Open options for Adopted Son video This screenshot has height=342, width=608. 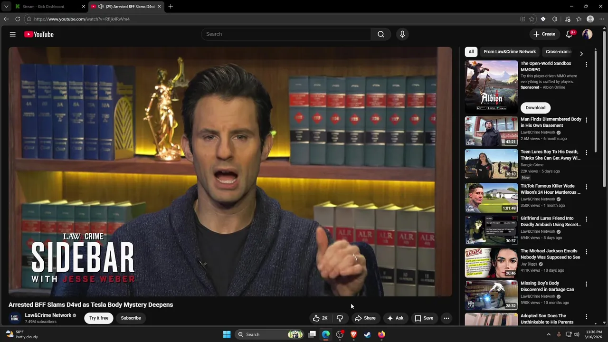(586, 316)
